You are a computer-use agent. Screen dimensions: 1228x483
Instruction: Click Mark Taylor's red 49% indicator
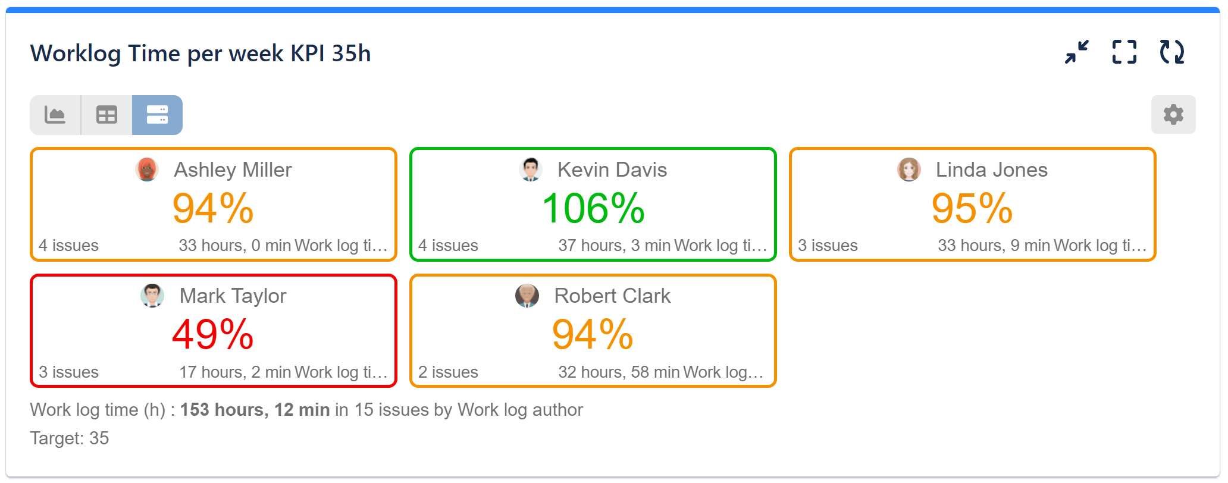coord(212,335)
